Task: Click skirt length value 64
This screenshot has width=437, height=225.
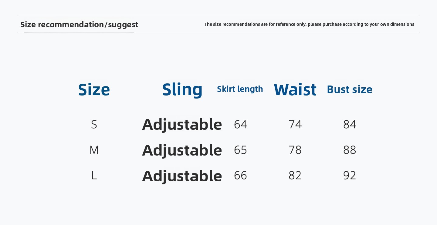Action: point(240,124)
